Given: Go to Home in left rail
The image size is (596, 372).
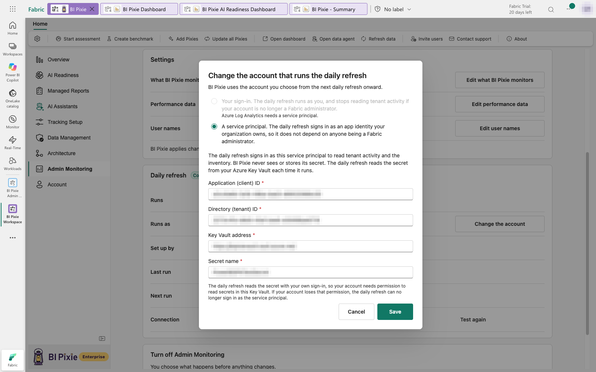Looking at the screenshot, I should [13, 28].
